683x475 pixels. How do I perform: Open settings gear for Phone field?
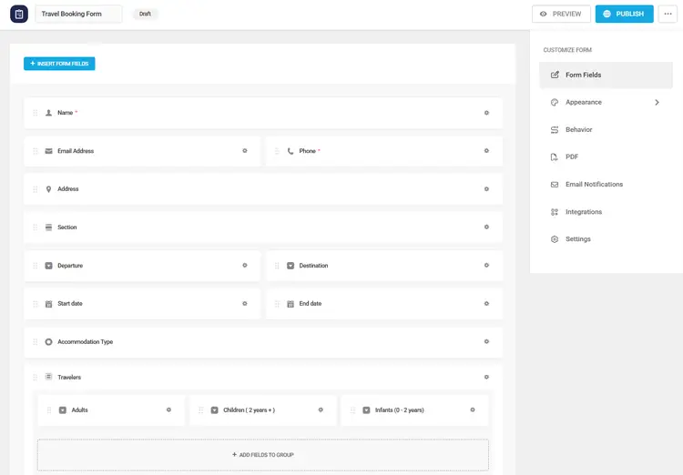(x=486, y=151)
